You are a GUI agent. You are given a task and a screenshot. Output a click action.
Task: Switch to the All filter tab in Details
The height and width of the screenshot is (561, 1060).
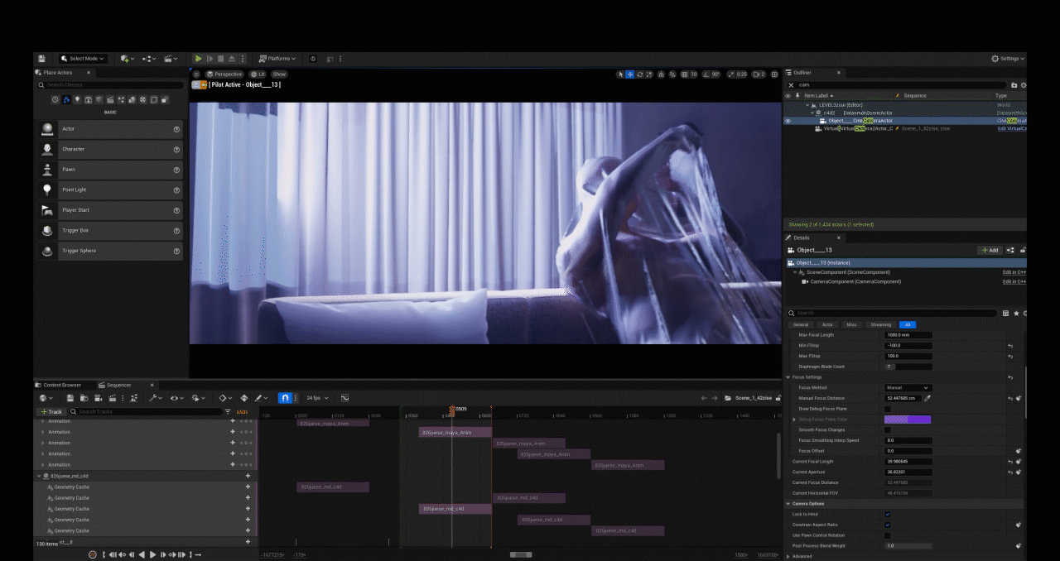pos(908,324)
